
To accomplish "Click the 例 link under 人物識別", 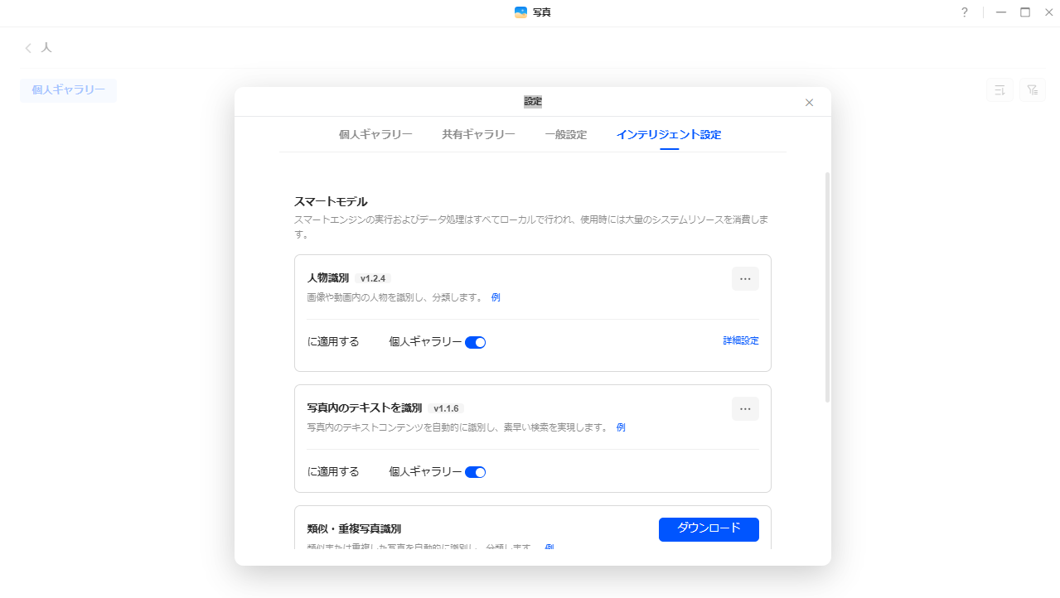I will coord(496,297).
